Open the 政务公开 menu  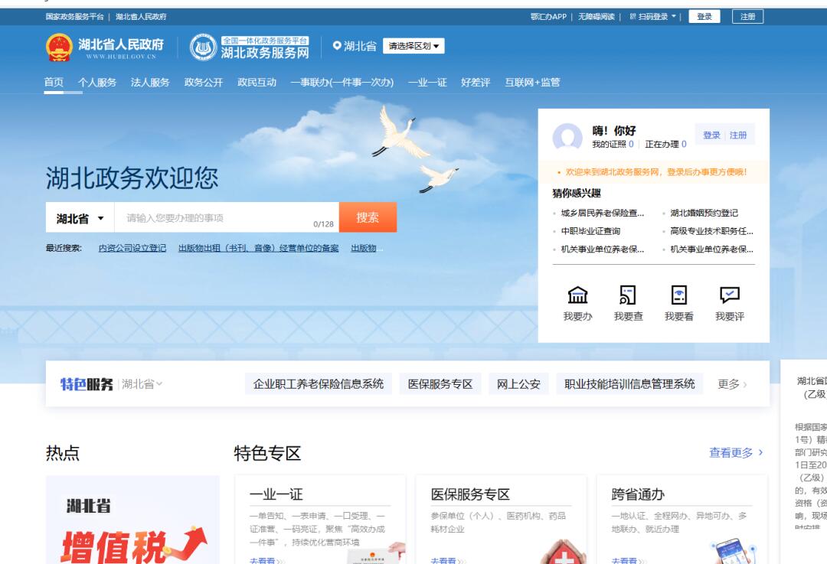204,82
